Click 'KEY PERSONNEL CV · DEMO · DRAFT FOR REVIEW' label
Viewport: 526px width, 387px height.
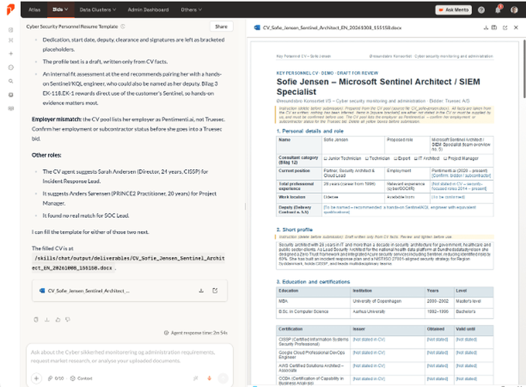[x=327, y=73]
